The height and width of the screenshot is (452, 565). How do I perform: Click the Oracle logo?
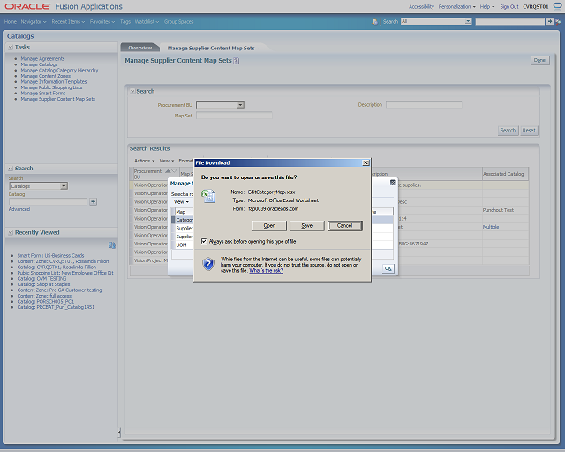click(27, 6)
